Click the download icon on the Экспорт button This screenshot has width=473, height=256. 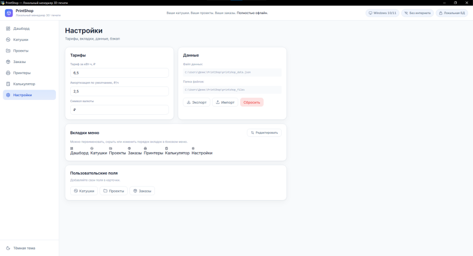pyautogui.click(x=189, y=102)
